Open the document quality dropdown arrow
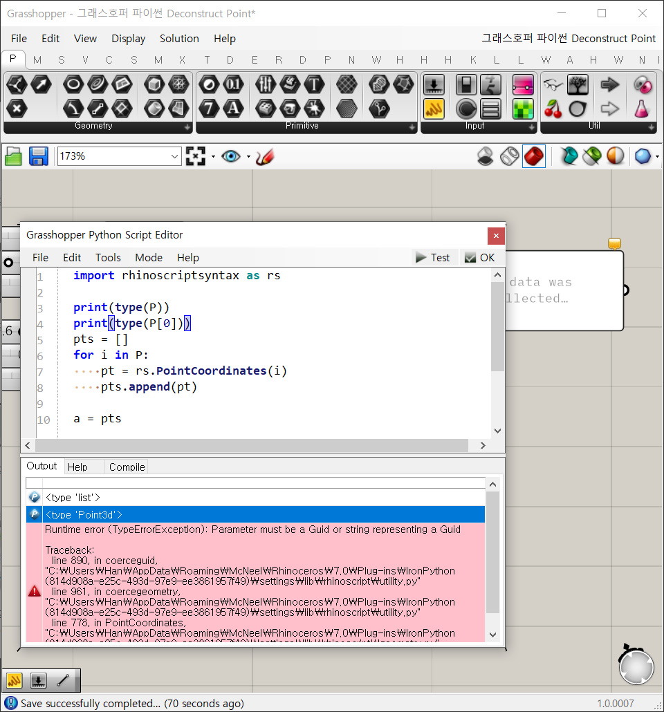664x712 pixels. pyautogui.click(x=657, y=157)
